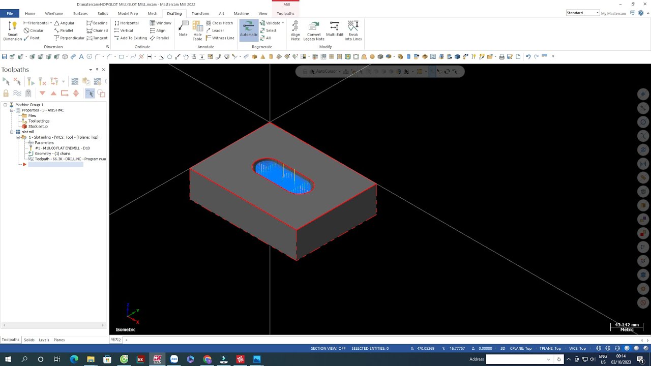Switch to the Transform tab
Screen dimensions: 651x366
coord(200,13)
